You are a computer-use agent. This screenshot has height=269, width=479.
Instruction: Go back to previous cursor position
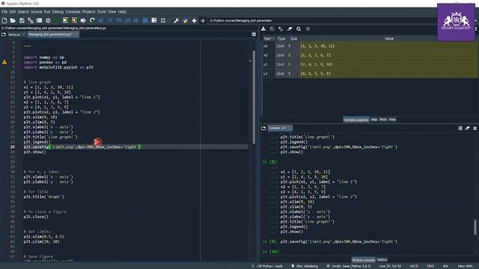195,21
